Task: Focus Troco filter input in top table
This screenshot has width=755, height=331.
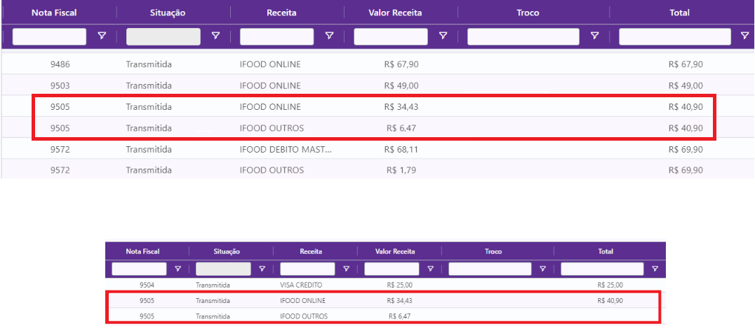Action: click(523, 36)
